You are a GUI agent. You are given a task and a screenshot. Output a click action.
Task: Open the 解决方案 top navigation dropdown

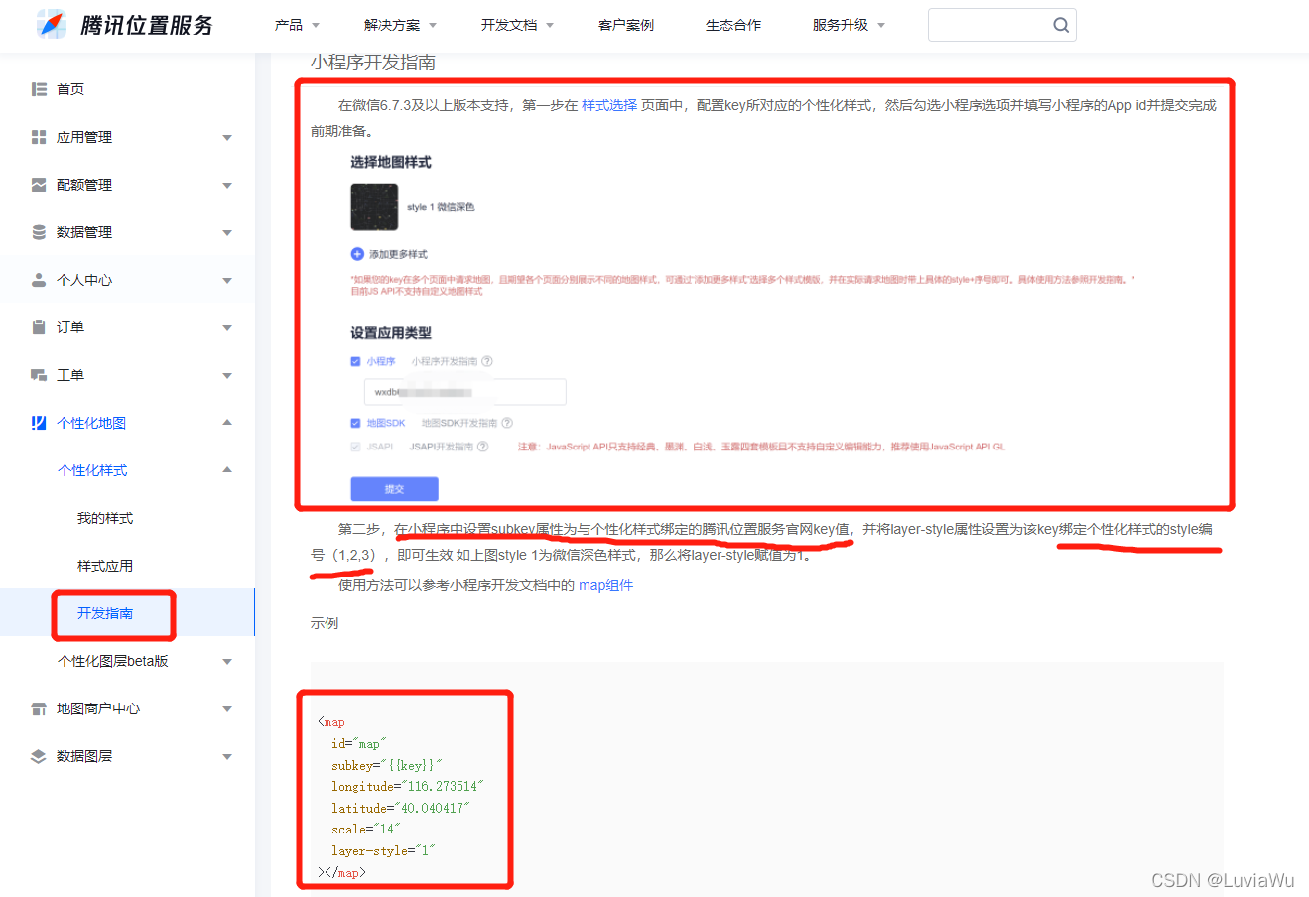[400, 25]
